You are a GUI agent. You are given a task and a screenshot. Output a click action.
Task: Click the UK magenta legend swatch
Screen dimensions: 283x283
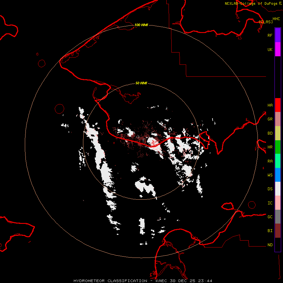pyautogui.click(x=278, y=49)
